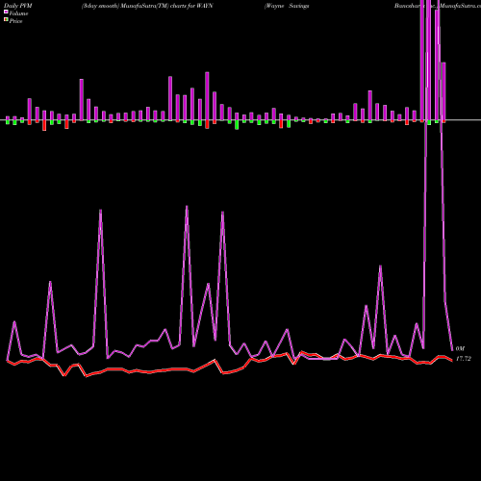This screenshot has height=481, width=481.
Task: Click the '0M' volume value label
Action: pyautogui.click(x=460, y=348)
